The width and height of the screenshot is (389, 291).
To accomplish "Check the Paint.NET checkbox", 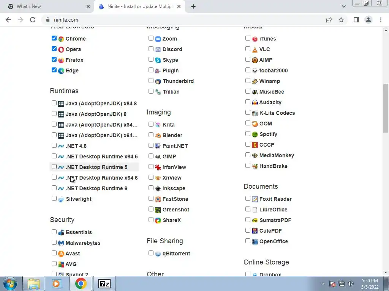I will (151, 145).
